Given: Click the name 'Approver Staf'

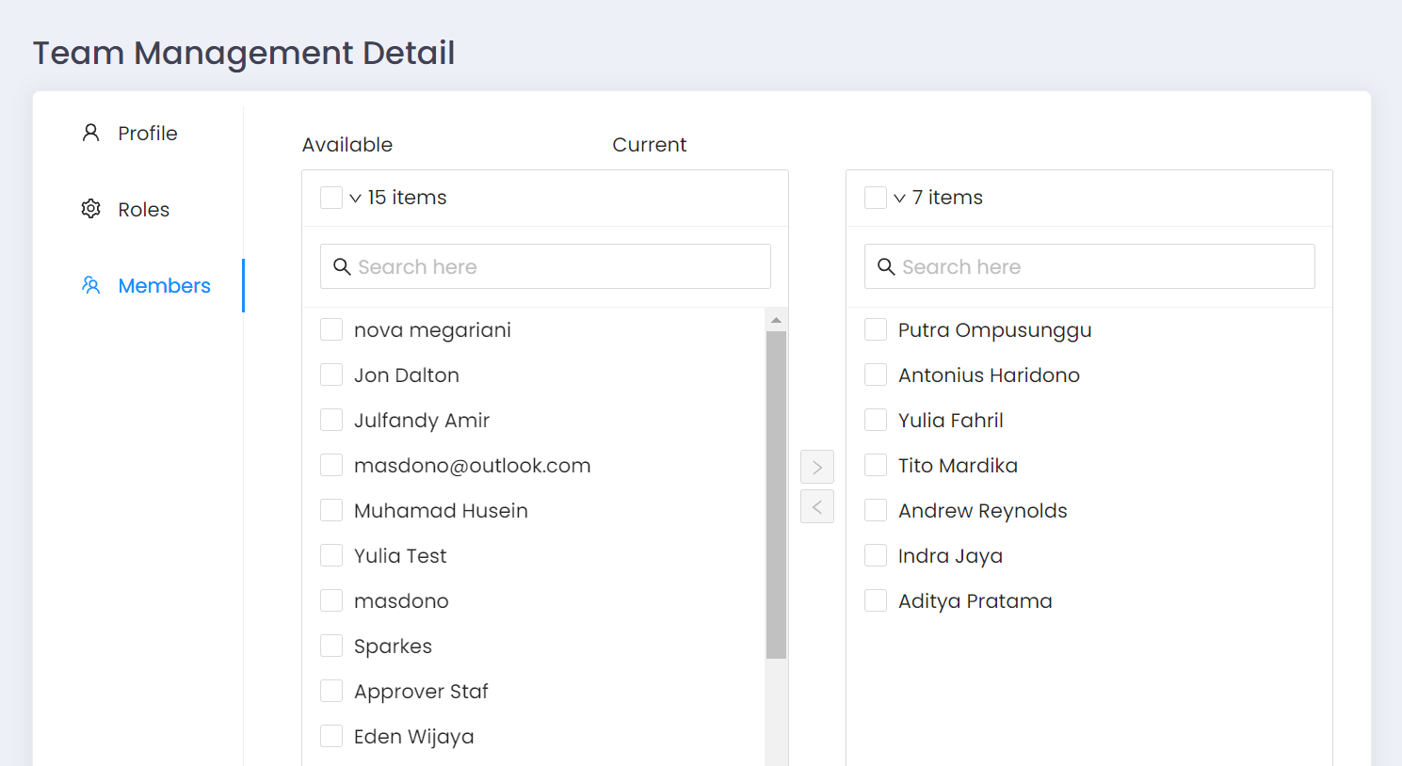Looking at the screenshot, I should 421,692.
